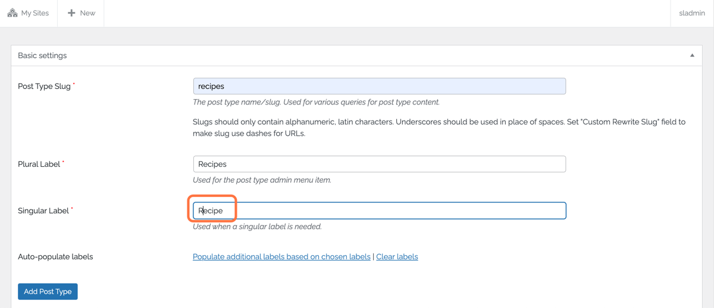Focus the Plural Label field
Screen dimensions: 714x308
pos(379,164)
